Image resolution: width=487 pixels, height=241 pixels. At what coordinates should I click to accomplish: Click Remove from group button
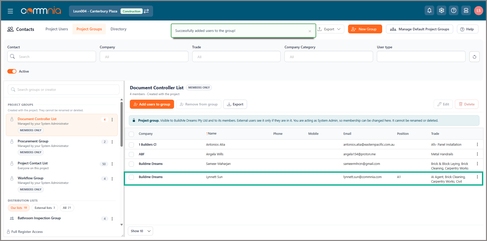[x=199, y=104]
